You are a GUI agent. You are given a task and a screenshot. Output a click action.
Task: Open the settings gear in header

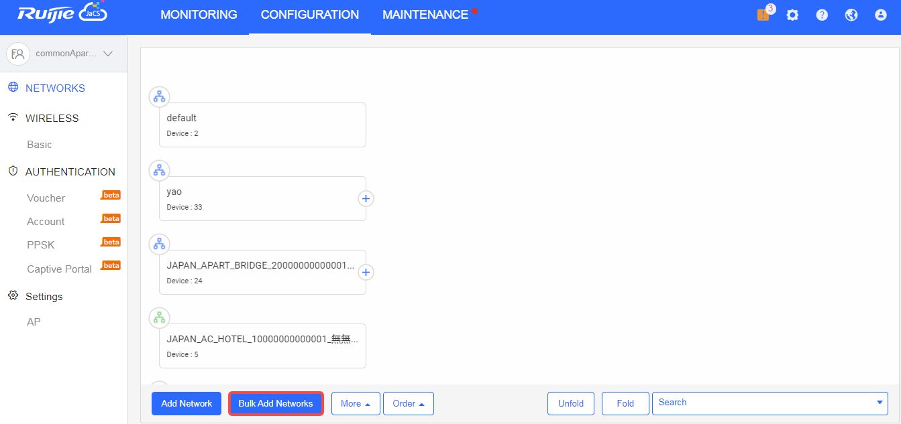tap(792, 15)
